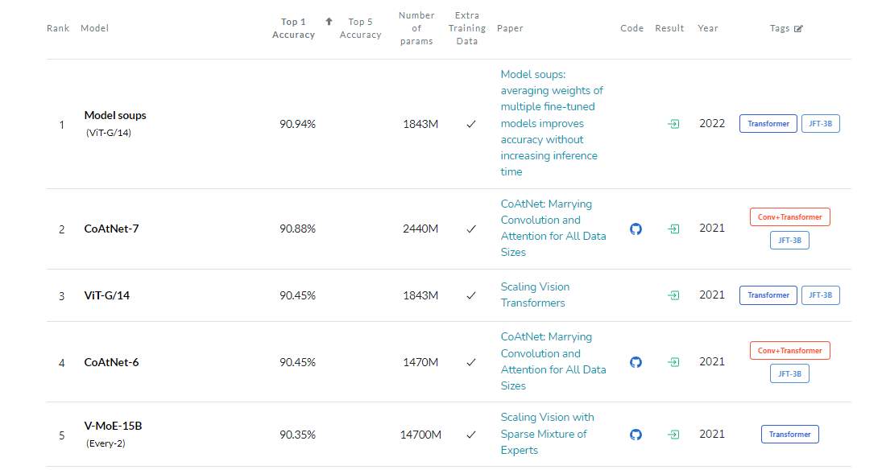Viewport: 882px width, 474px height.
Task: Open GitHub code icon for CoAtNet-6
Action: pyautogui.click(x=636, y=362)
